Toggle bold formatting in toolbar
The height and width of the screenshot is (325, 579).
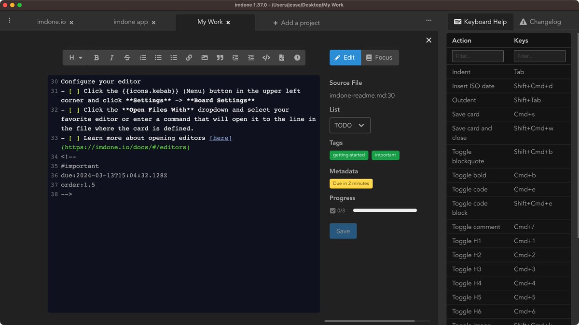(96, 58)
